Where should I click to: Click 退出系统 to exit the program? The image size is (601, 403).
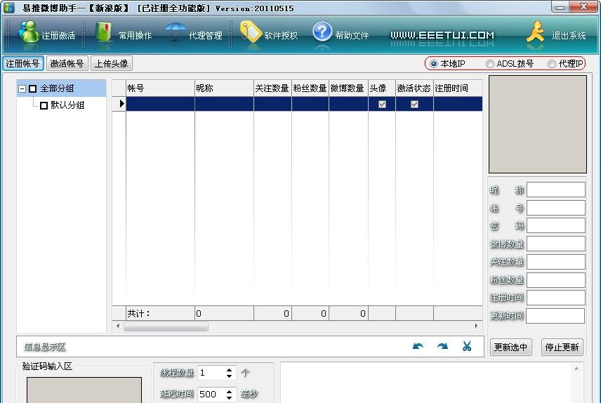click(x=555, y=35)
